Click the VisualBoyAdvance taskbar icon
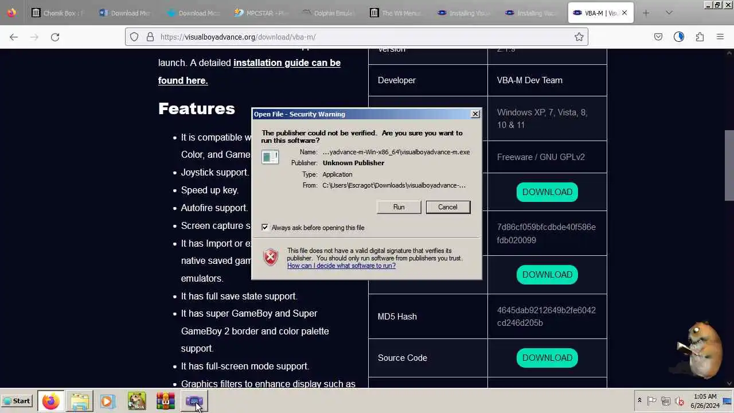The width and height of the screenshot is (734, 413). click(194, 402)
